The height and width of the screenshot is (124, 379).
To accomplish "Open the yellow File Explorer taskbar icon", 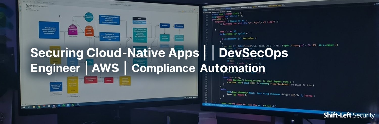I will (34, 107).
